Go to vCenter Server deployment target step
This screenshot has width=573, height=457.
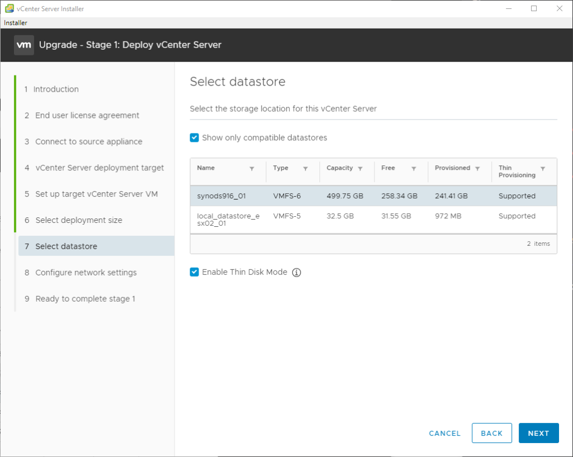[94, 168]
